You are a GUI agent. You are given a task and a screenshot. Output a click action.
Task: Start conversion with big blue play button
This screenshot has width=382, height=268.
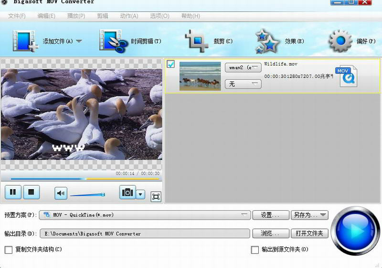pos(355,230)
